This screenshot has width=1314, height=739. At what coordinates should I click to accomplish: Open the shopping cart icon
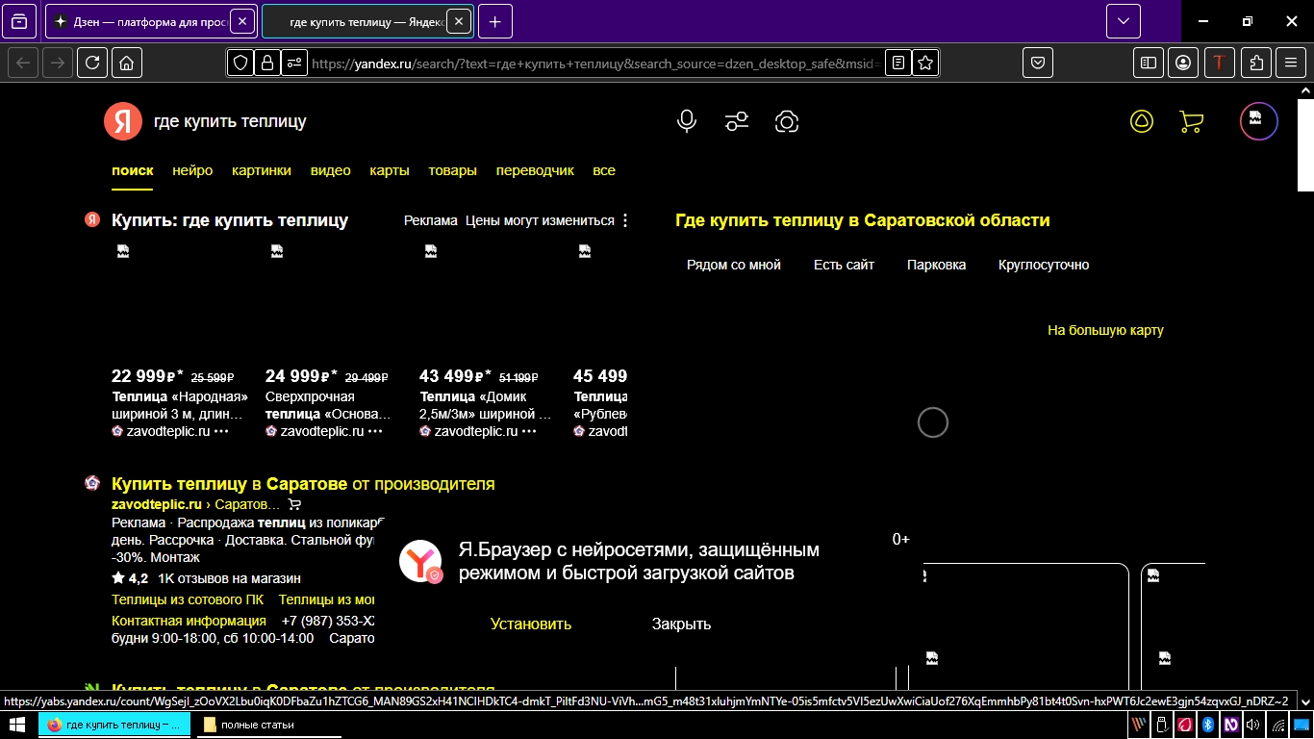coord(1191,121)
